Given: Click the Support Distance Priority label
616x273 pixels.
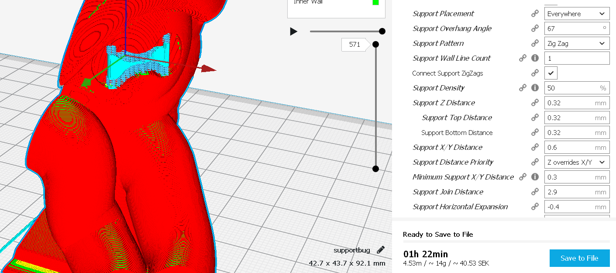Looking at the screenshot, I should click(x=453, y=162).
